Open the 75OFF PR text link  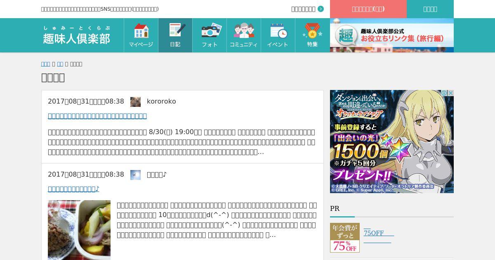tap(379, 233)
